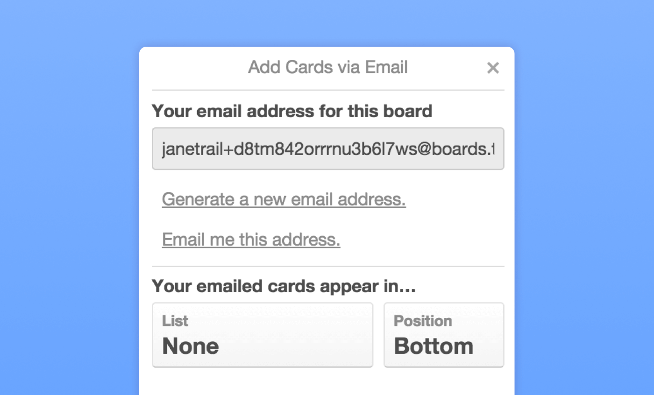Image resolution: width=654 pixels, height=395 pixels.
Task: Click the Add Cards via Email title
Action: pos(327,67)
